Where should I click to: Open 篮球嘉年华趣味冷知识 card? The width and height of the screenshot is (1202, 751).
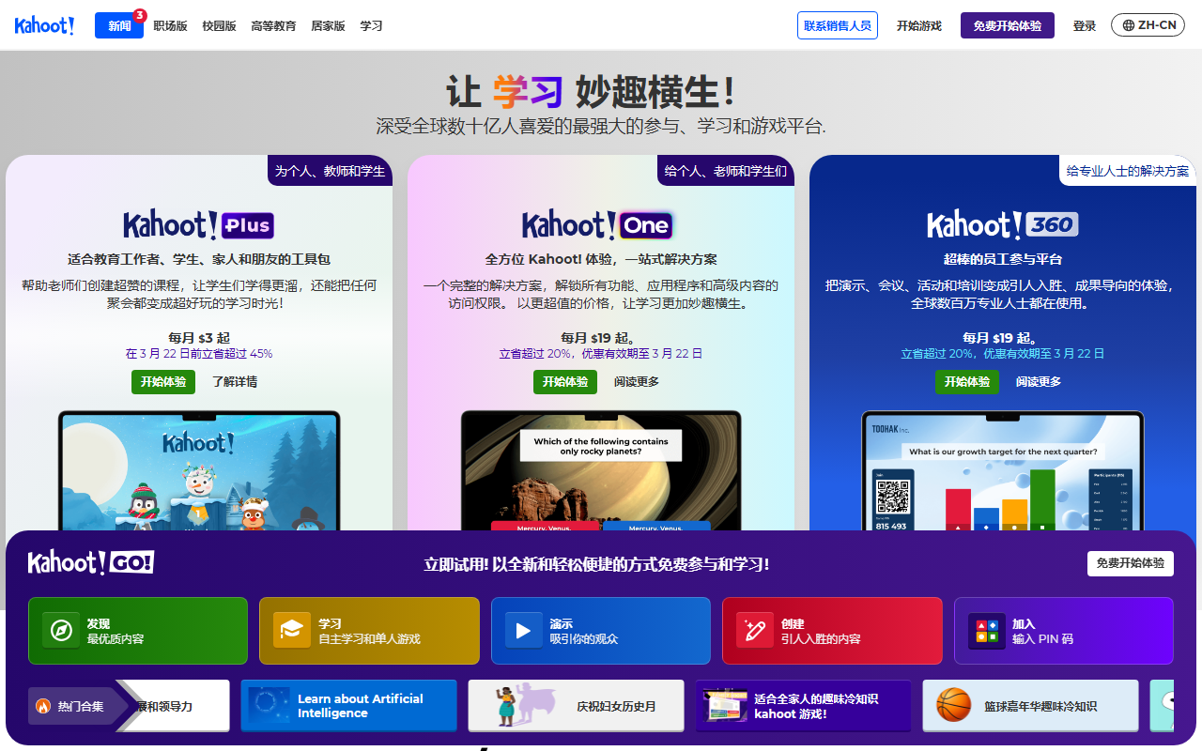coord(1031,706)
